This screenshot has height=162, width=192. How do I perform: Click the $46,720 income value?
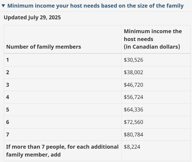133,85
